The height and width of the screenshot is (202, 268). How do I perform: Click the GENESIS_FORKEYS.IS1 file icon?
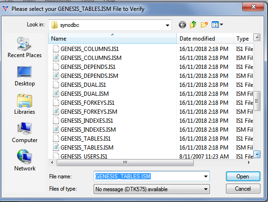pos(56,102)
